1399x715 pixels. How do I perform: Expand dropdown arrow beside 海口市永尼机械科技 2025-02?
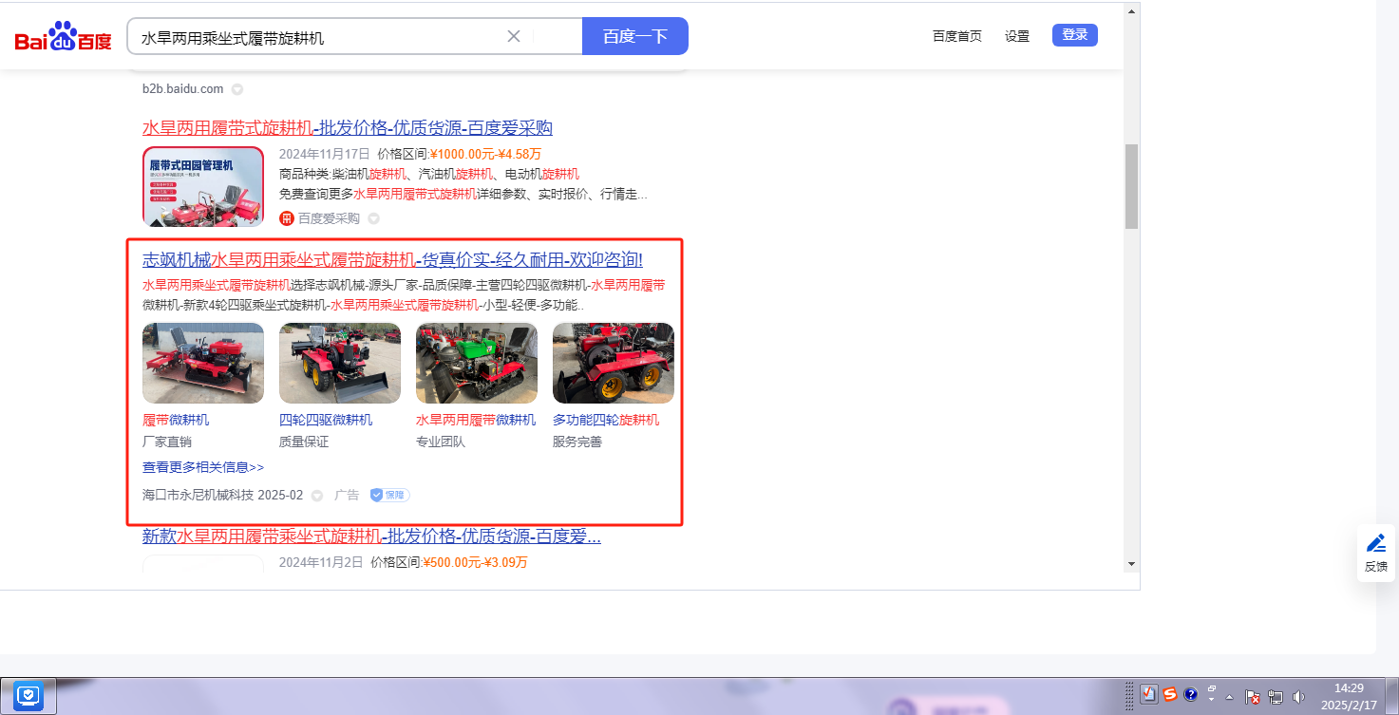coord(317,496)
